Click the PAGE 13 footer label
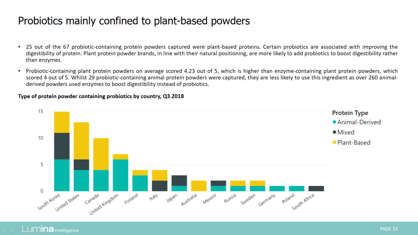Image resolution: width=418 pixels, height=235 pixels. pos(389,229)
